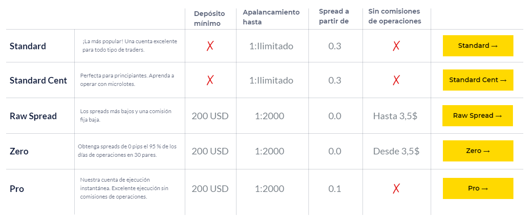Click red X in Sin comisiones for Standard Cent
This screenshot has height=222, width=528.
click(x=396, y=80)
